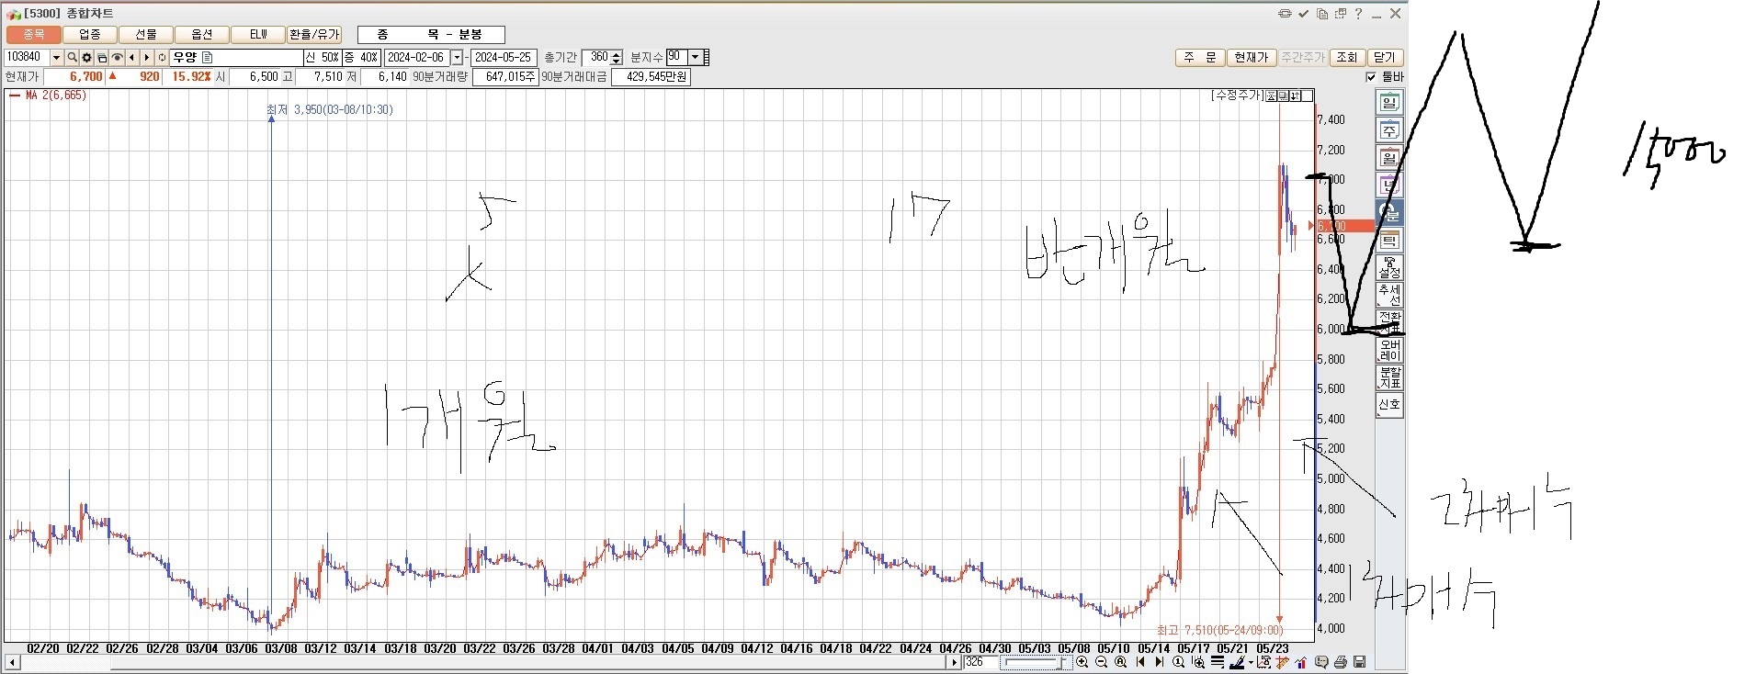Click the save floppy disk icon
The height and width of the screenshot is (674, 1756).
click(1360, 662)
